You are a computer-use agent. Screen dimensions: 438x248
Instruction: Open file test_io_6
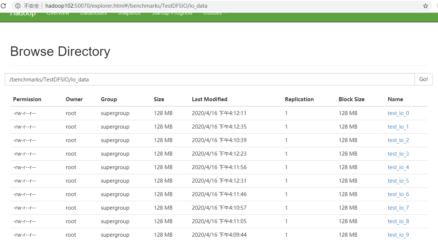398,194
